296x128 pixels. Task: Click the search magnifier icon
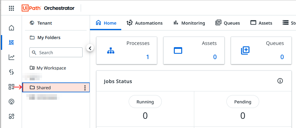34,53
